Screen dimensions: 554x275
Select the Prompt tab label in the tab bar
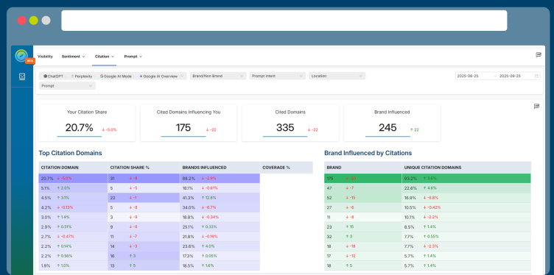click(x=130, y=57)
